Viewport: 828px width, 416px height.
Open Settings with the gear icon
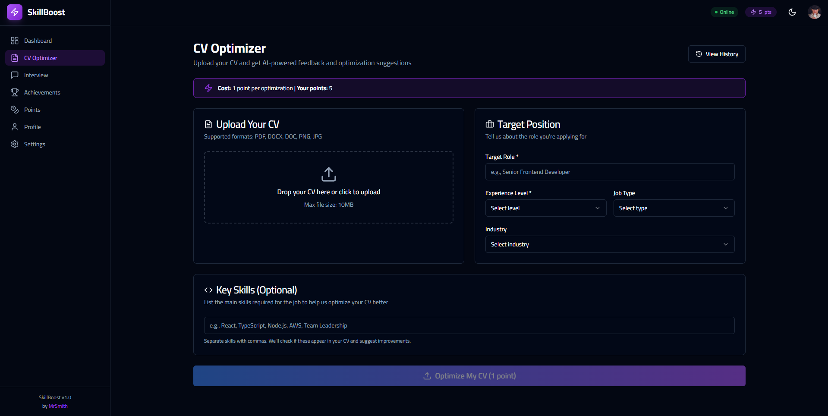15,144
